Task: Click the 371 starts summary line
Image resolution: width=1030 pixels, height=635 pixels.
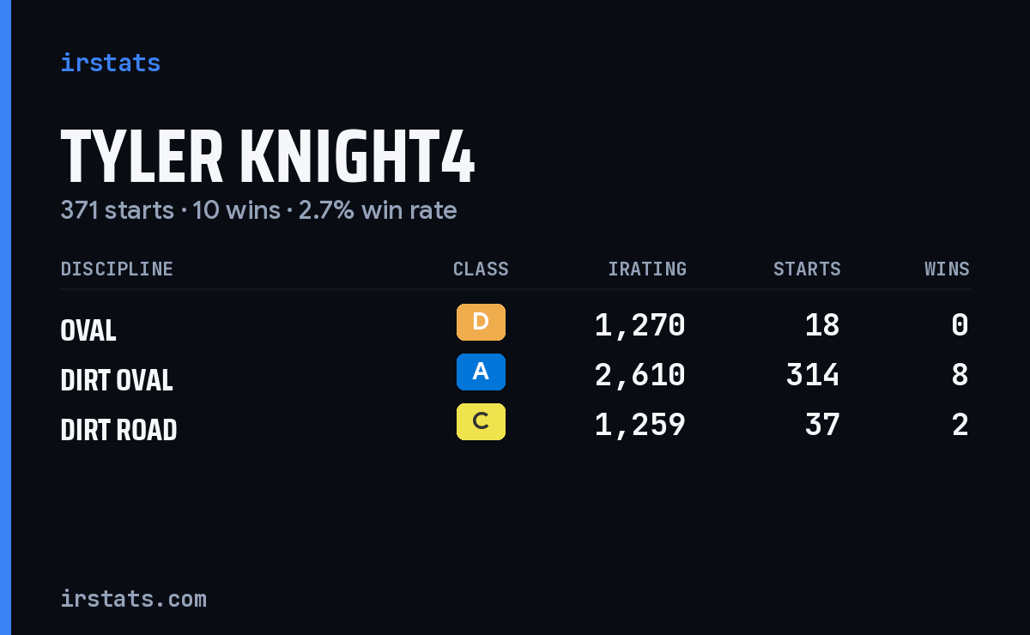Action: point(258,210)
